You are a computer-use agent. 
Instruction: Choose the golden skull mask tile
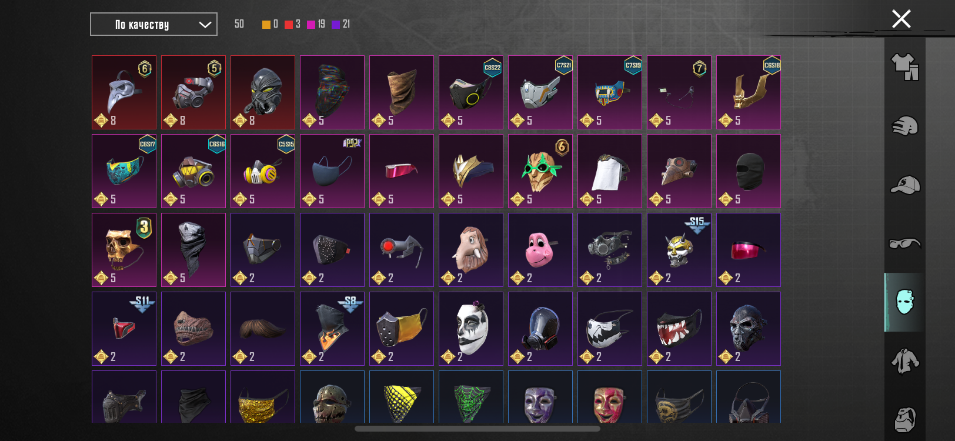(x=124, y=250)
